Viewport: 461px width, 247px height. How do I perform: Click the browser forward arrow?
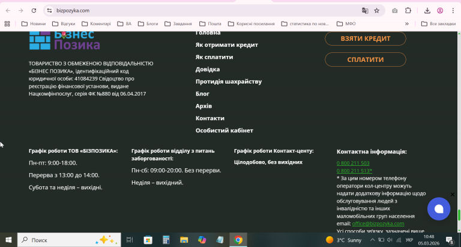pos(21,11)
